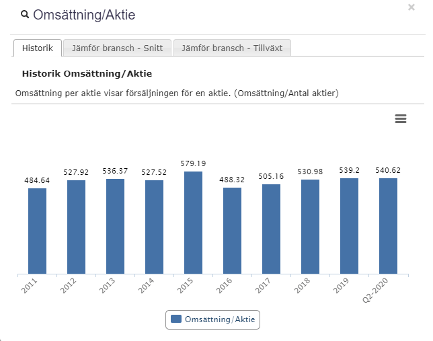Click the magnifier icon beside Omsättning/Aktie title

coord(25,14)
